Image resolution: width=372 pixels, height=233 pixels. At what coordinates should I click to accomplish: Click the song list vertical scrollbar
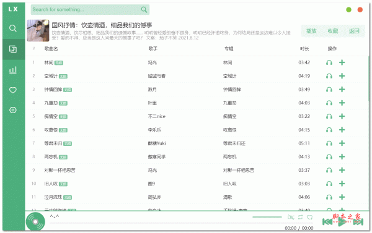(368, 79)
